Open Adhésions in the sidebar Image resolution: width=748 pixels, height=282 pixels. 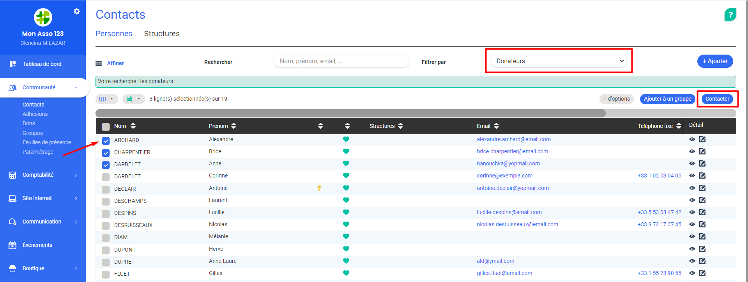click(35, 114)
